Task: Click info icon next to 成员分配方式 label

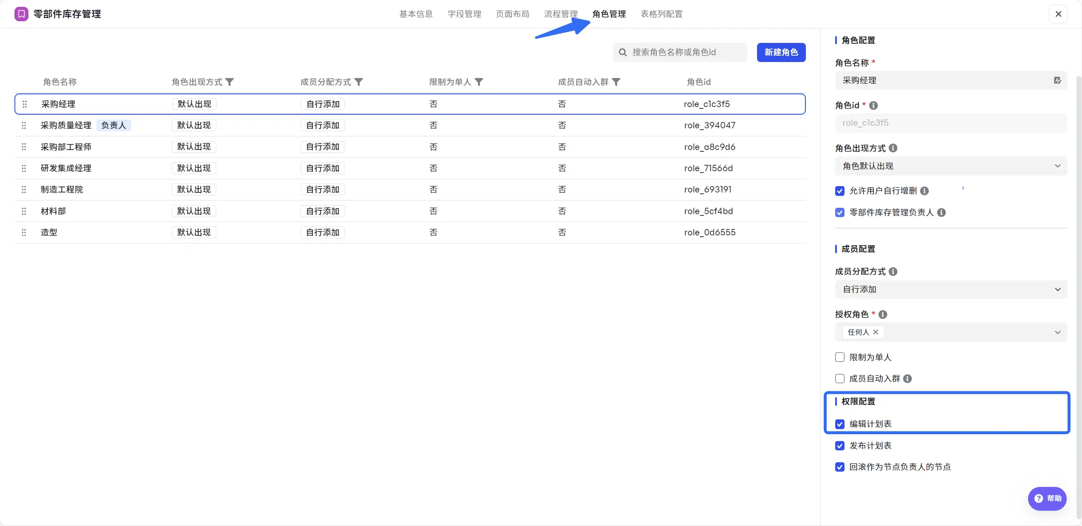Action: (893, 271)
